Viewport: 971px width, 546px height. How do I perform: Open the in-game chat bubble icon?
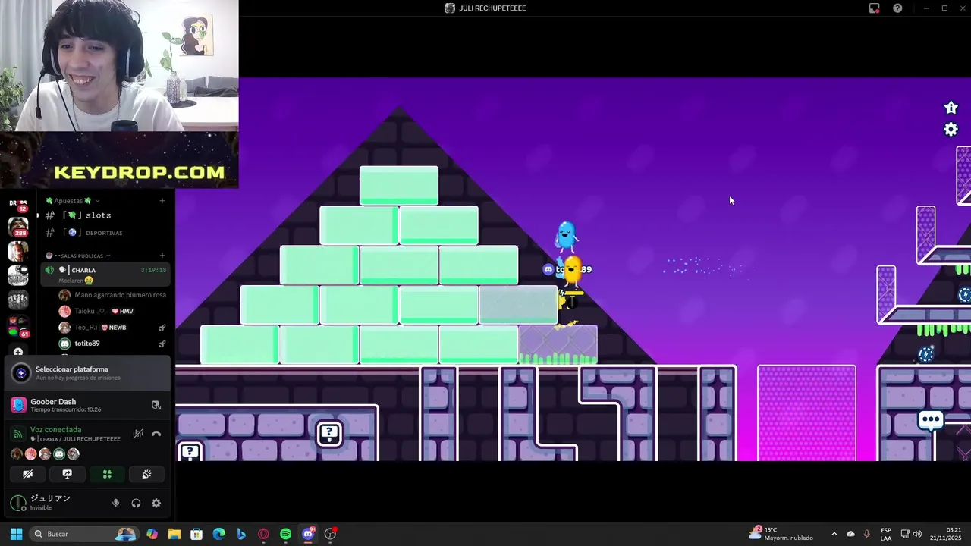pos(931,419)
